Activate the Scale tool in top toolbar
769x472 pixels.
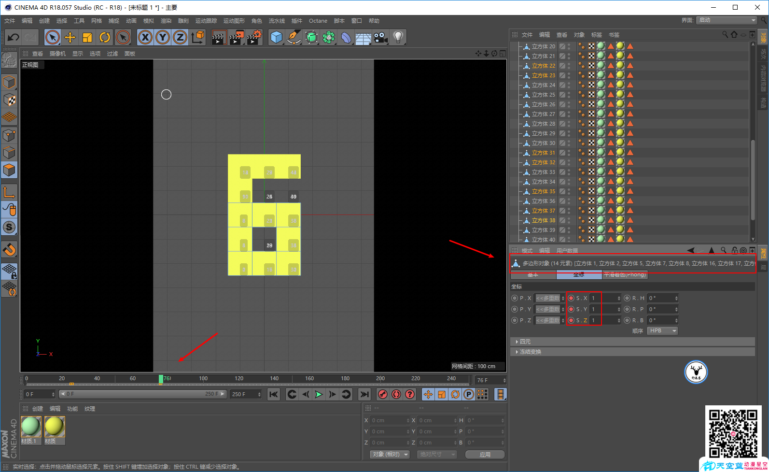pyautogui.click(x=87, y=37)
